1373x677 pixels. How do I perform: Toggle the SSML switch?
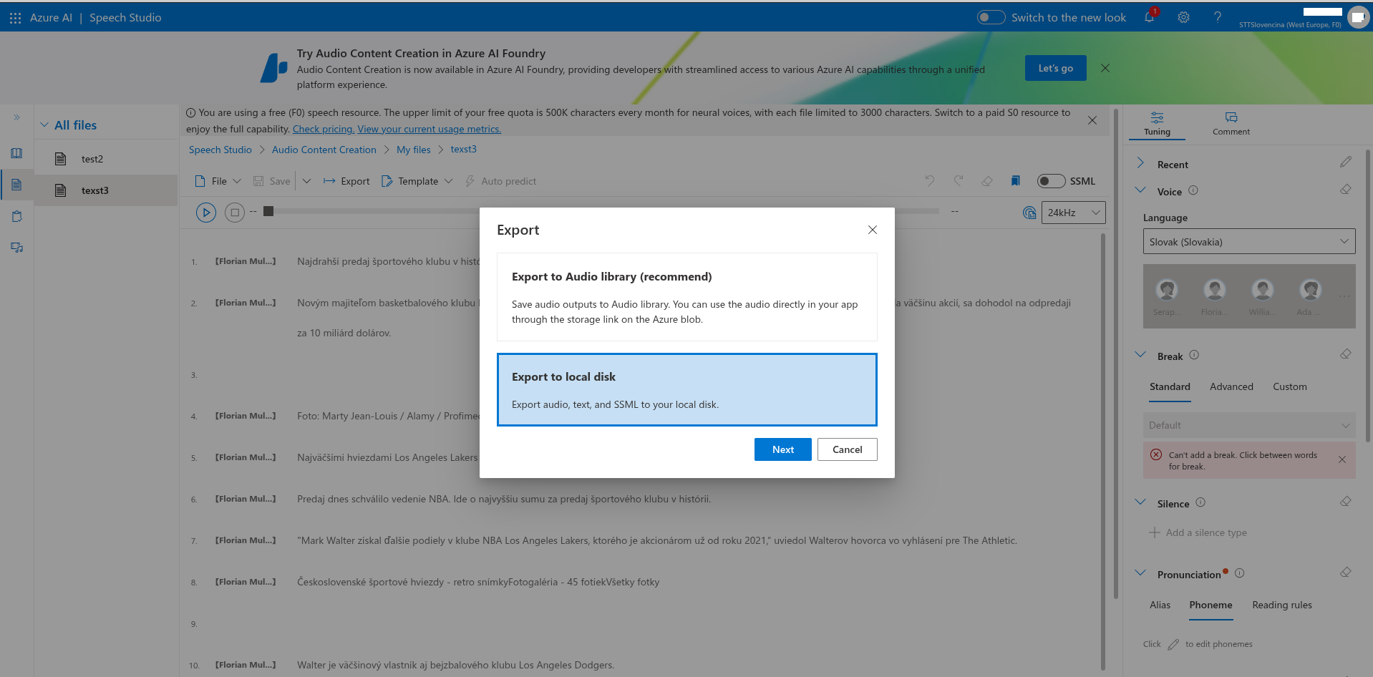[1051, 181]
